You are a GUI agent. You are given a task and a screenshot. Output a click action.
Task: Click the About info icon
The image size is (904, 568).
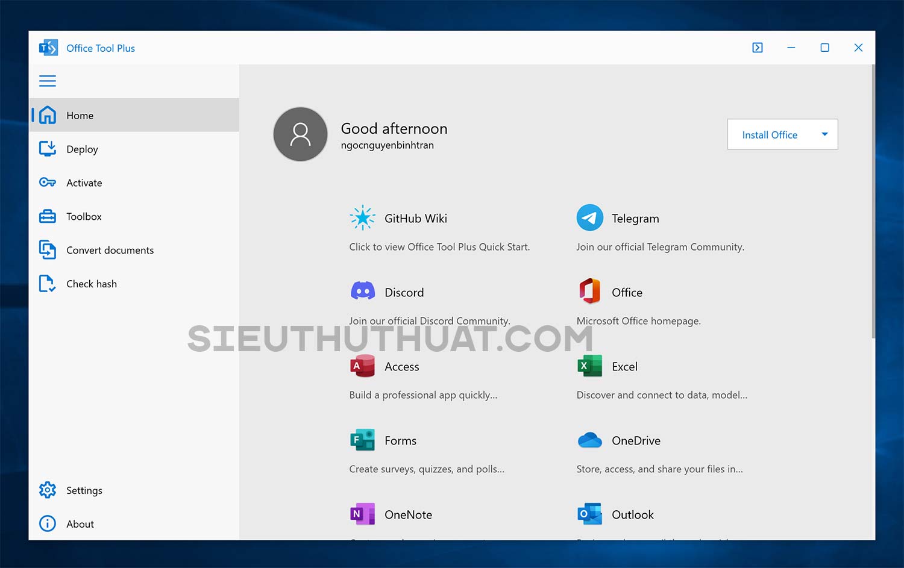coord(48,523)
